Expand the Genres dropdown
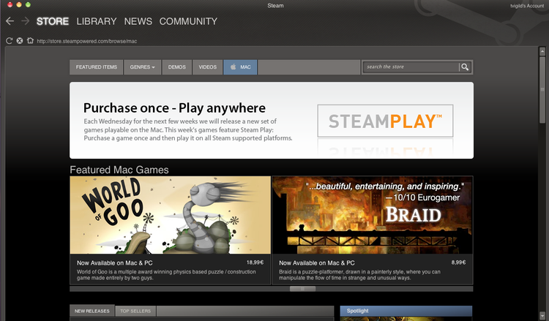549x321 pixels. (142, 67)
